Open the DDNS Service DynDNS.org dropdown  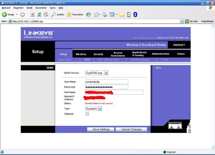(x=97, y=73)
